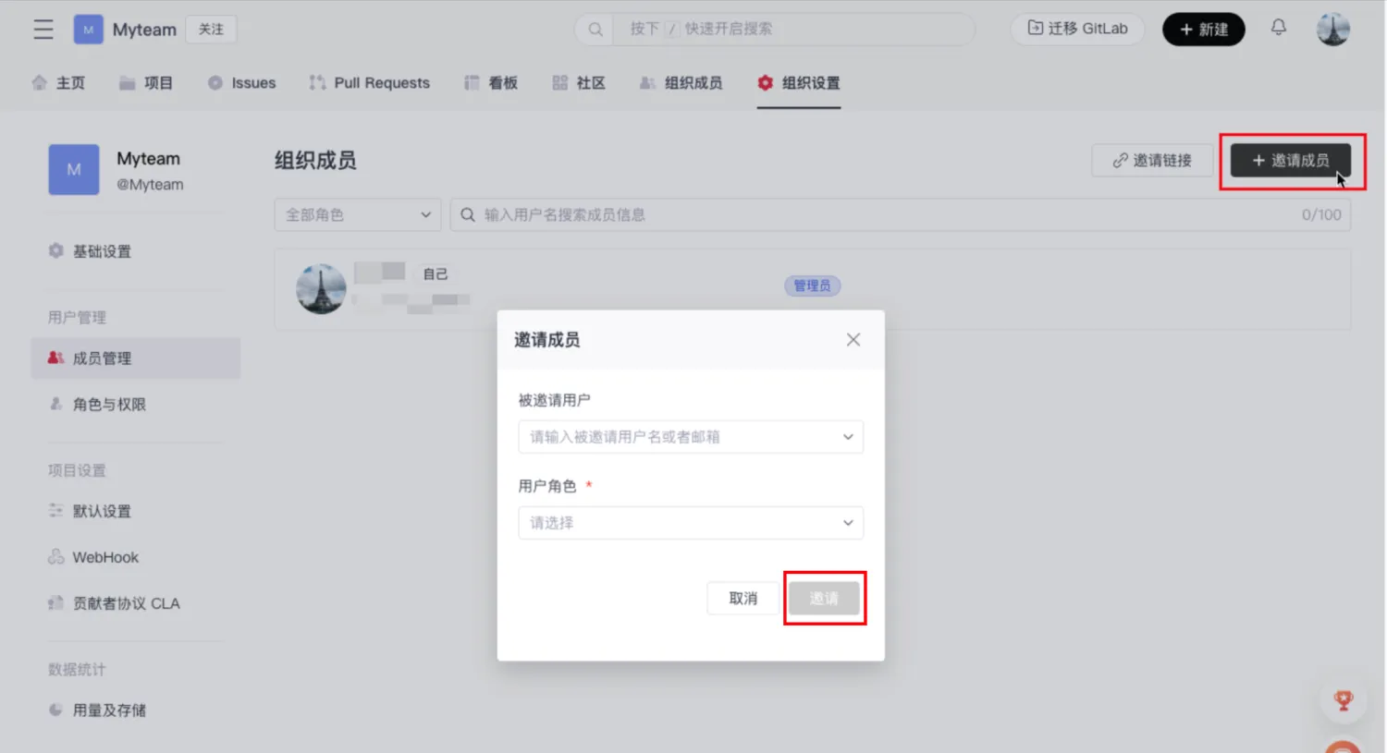Click the 取消 button in dialog
This screenshot has width=1387, height=753.
[743, 599]
